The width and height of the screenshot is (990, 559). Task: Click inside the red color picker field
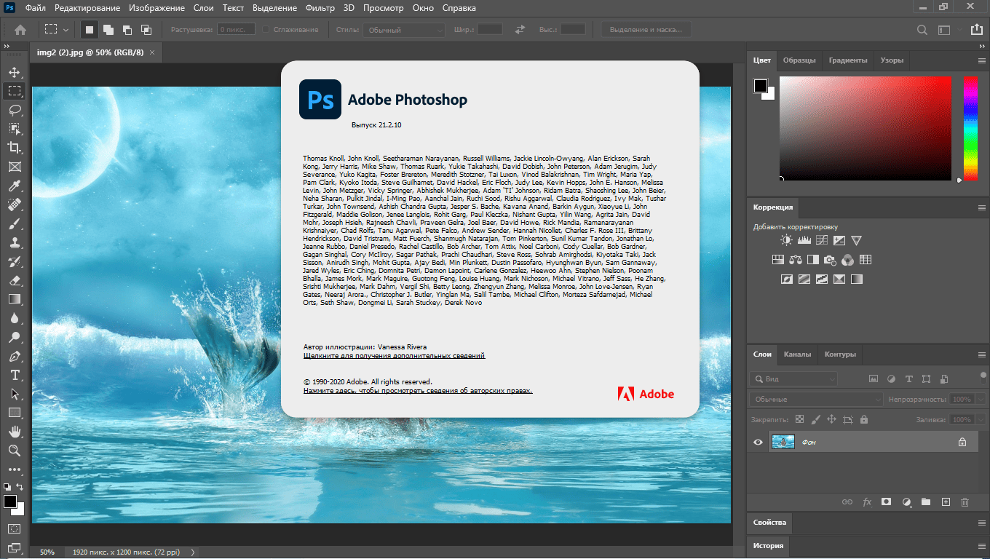866,128
